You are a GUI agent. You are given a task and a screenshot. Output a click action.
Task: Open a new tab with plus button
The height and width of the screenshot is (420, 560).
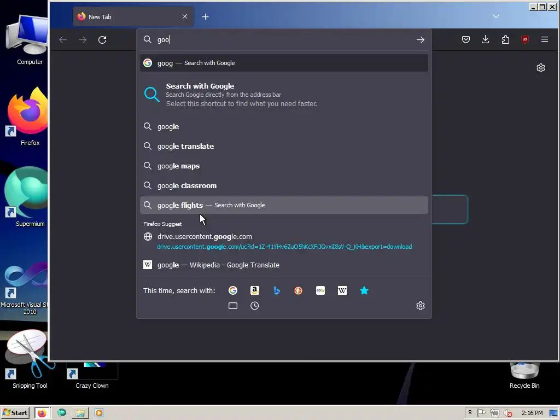coord(206,17)
